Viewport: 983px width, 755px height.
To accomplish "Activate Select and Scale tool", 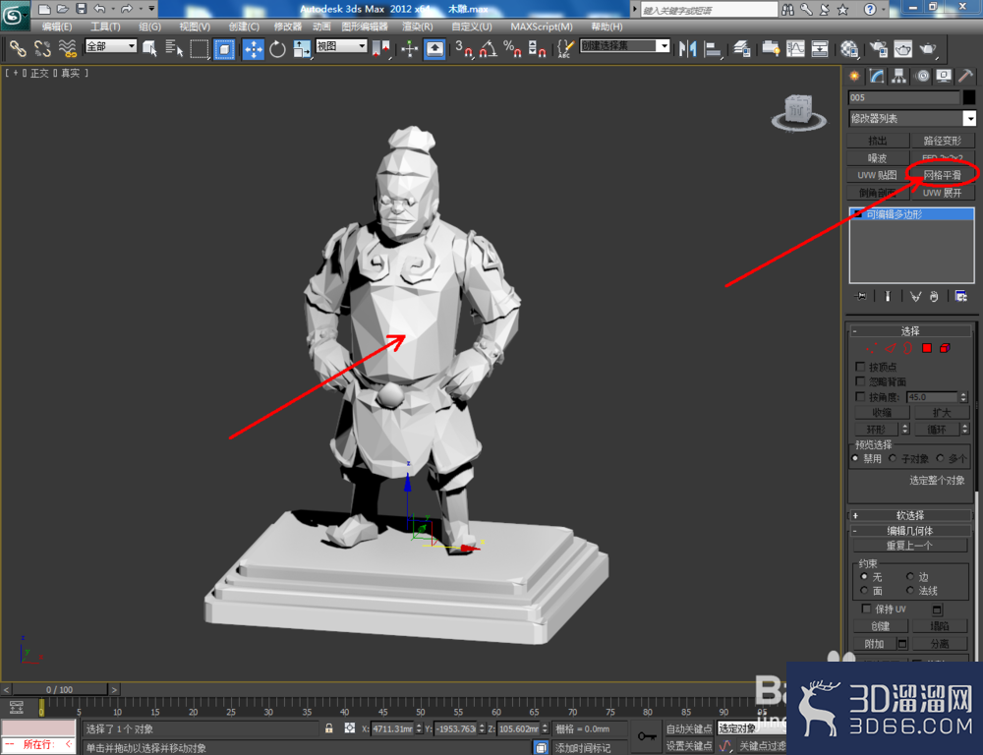I will pyautogui.click(x=302, y=48).
